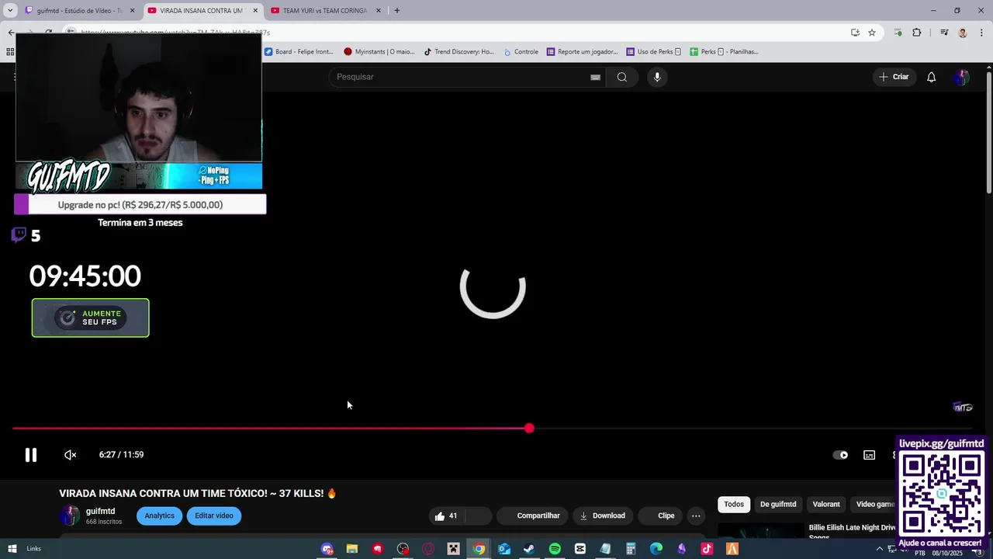
Task: Open guifmtd channel name link
Action: [x=100, y=511]
